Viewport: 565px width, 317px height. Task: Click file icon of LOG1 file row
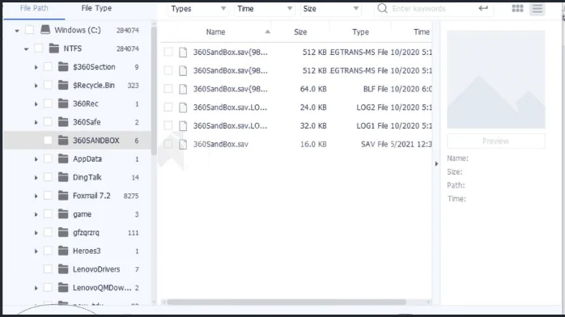(x=183, y=125)
